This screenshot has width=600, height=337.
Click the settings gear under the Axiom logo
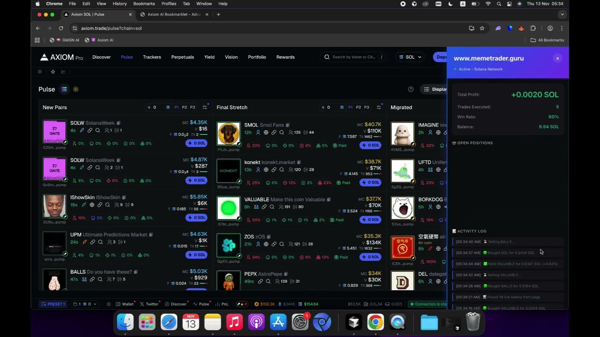(x=40, y=72)
